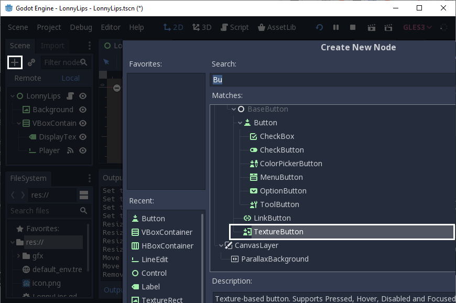Click the search files magnifier icon
The height and width of the screenshot is (303, 456).
(x=83, y=211)
